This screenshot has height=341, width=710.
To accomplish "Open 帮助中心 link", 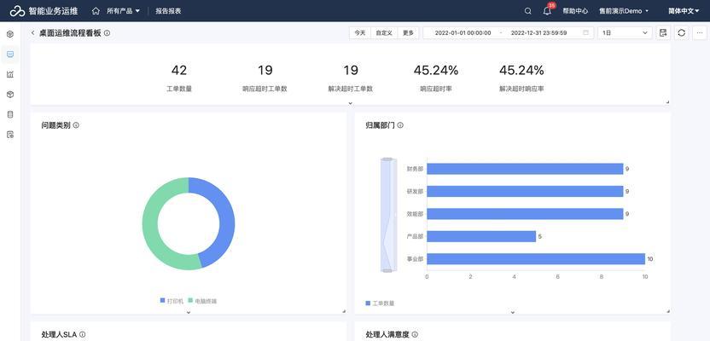I will [x=575, y=11].
